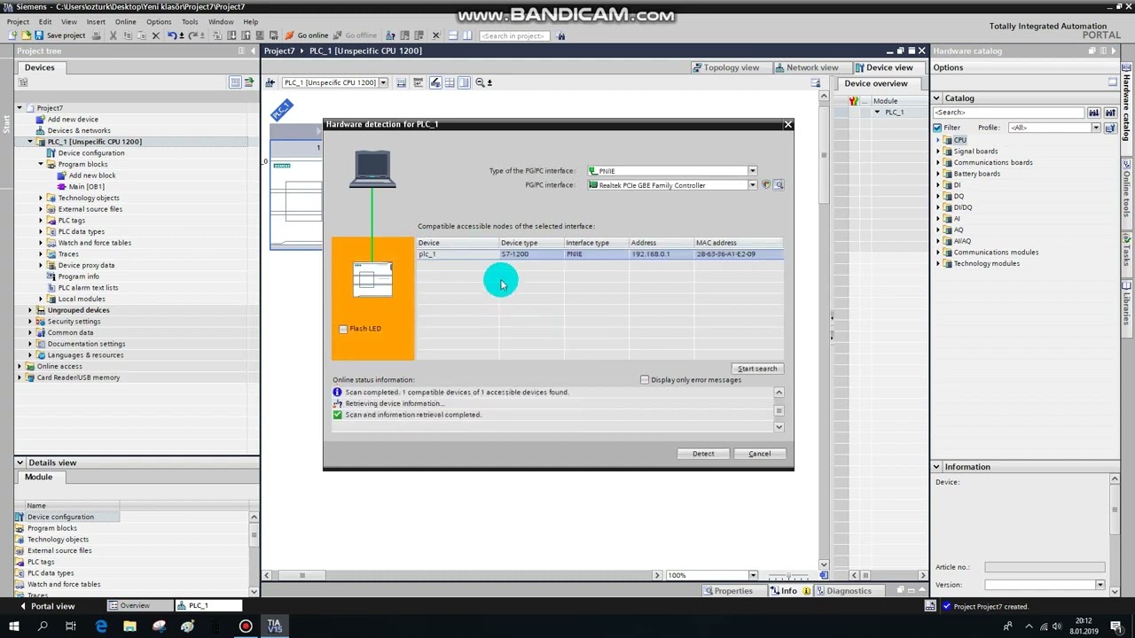
Task: Open the PLC_1 device selector dropdown
Action: [383, 82]
